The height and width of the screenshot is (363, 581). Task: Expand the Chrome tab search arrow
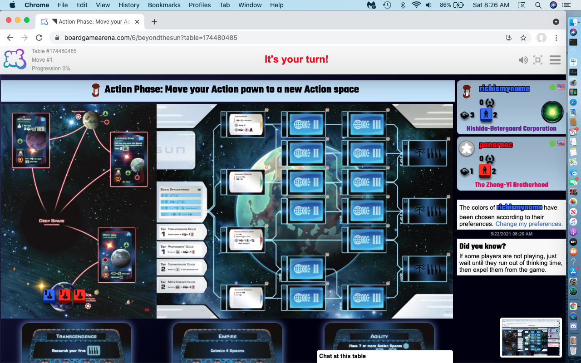click(556, 22)
